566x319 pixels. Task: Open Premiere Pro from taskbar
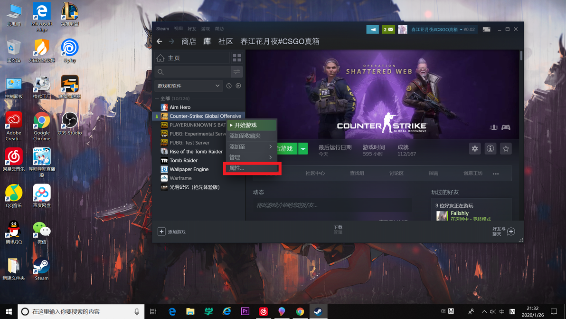click(x=245, y=311)
